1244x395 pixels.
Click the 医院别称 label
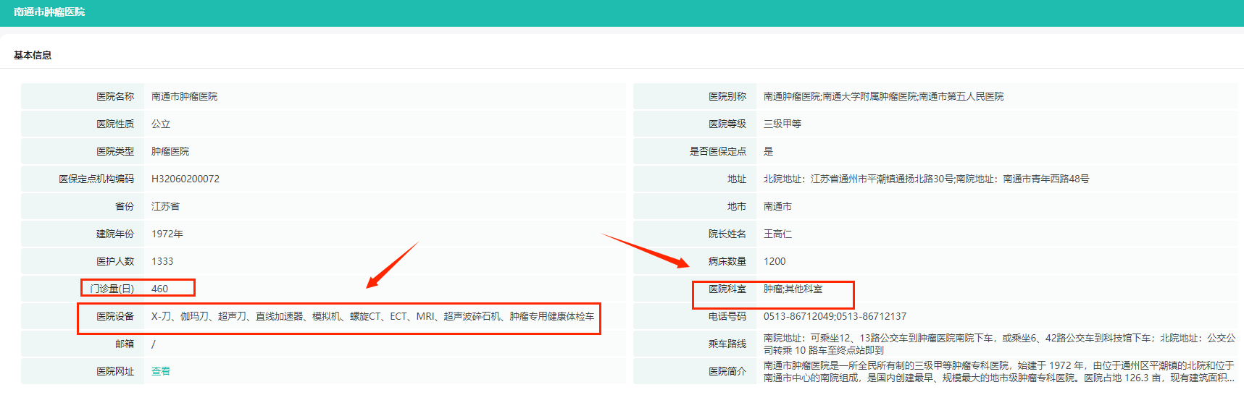point(727,96)
